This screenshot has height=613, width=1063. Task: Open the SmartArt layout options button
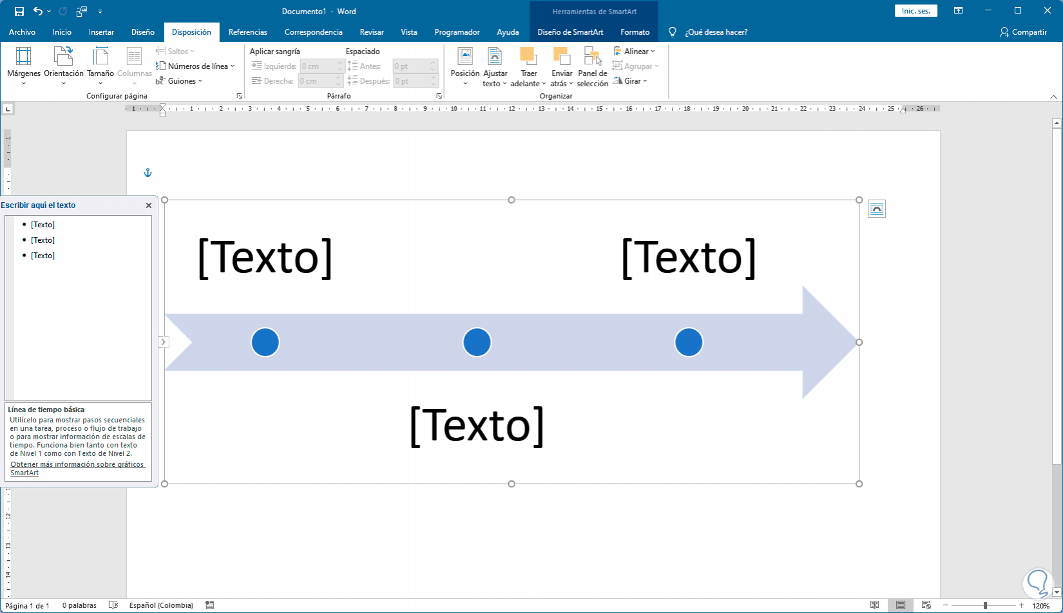tap(877, 209)
